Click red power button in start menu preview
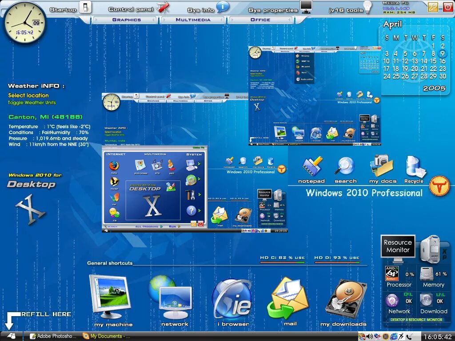The image size is (455, 341). pyautogui.click(x=200, y=224)
